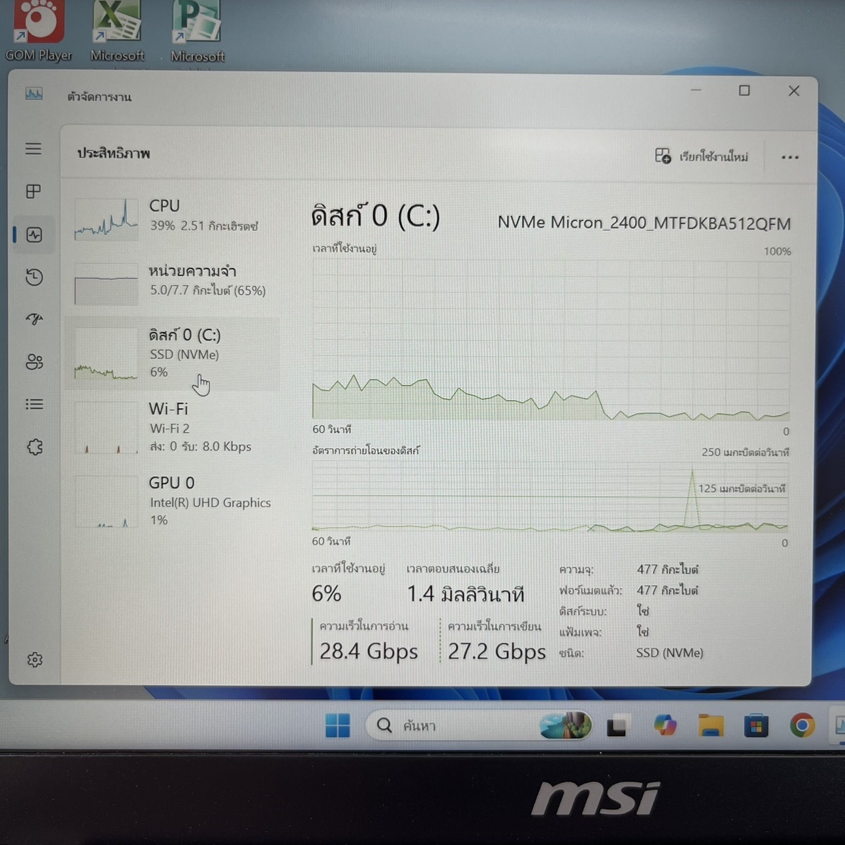Screen dimensions: 845x845
Task: Open File Explorer from taskbar
Action: (711, 726)
